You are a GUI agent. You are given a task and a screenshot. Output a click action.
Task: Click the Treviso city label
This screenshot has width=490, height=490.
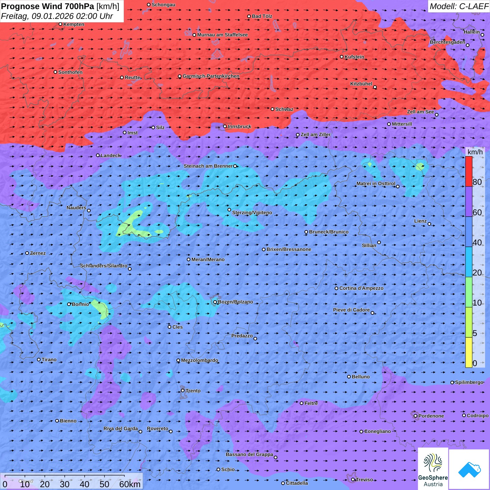364,479
